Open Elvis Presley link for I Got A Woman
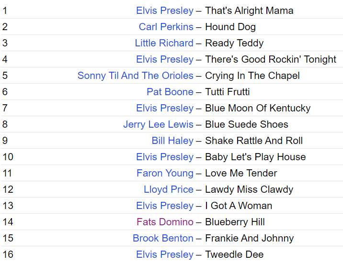Screen dimensions: 343x264 click(x=165, y=206)
